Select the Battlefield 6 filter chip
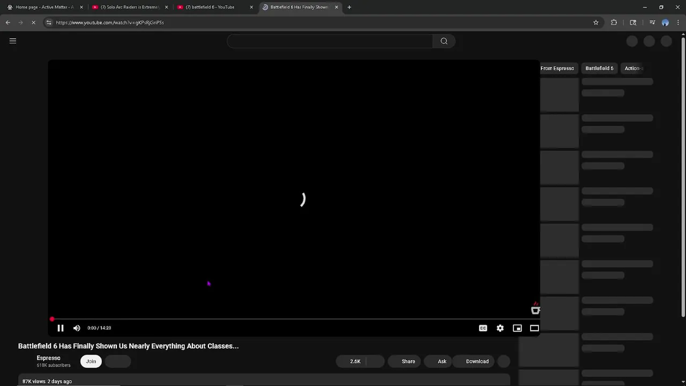This screenshot has height=386, width=686. click(x=599, y=68)
